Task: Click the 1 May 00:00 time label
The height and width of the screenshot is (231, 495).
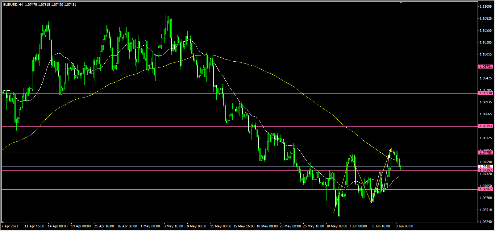Action: [150, 226]
